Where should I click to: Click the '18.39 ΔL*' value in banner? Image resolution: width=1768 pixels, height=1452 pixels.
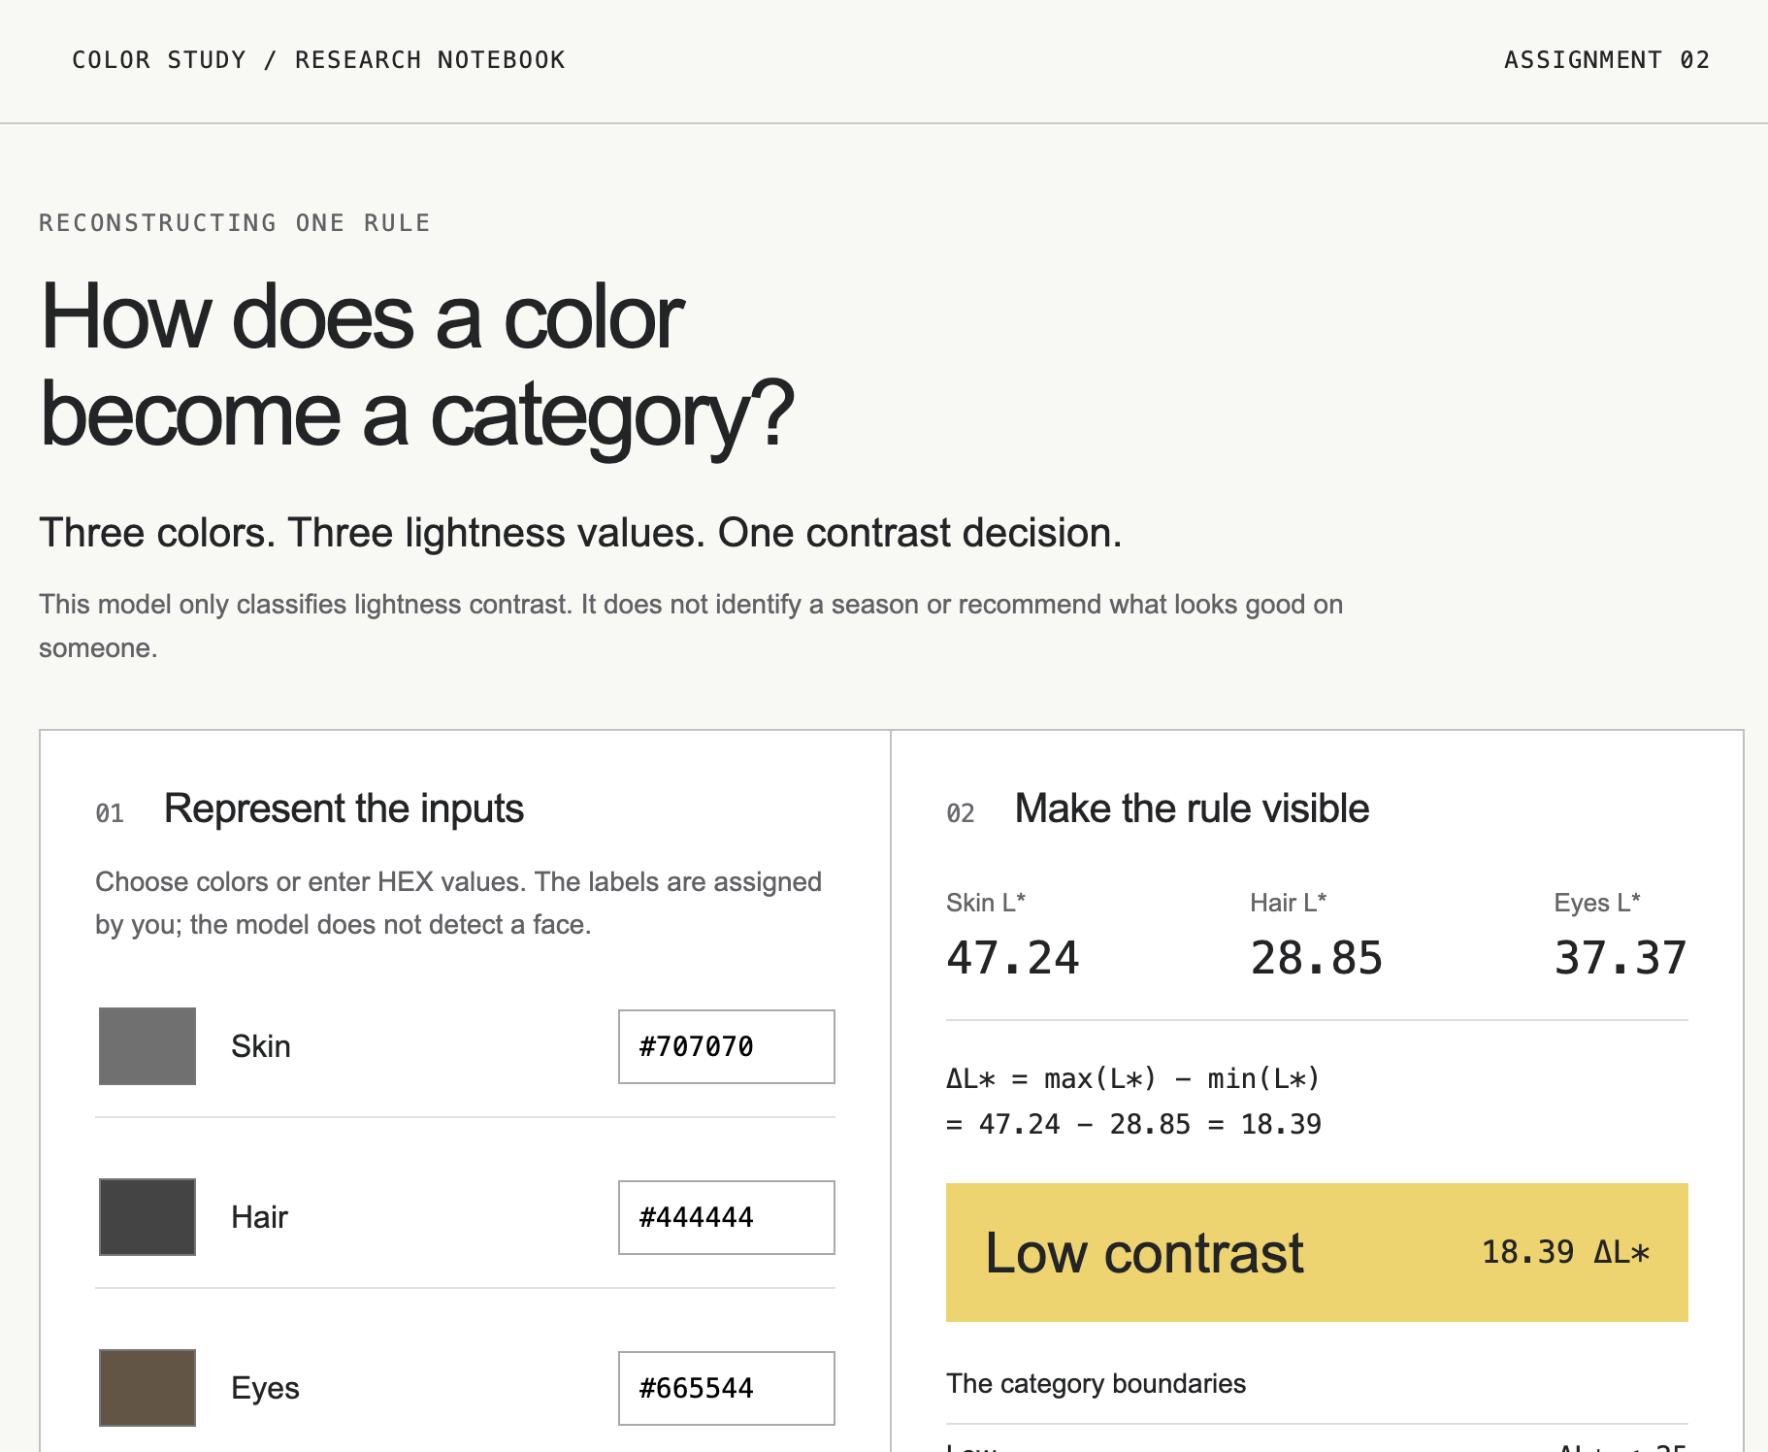click(1565, 1252)
